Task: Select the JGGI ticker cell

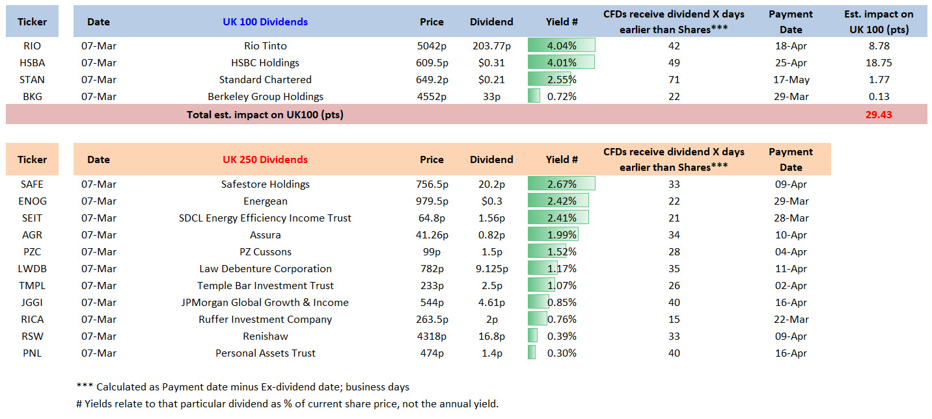Action: [x=32, y=302]
